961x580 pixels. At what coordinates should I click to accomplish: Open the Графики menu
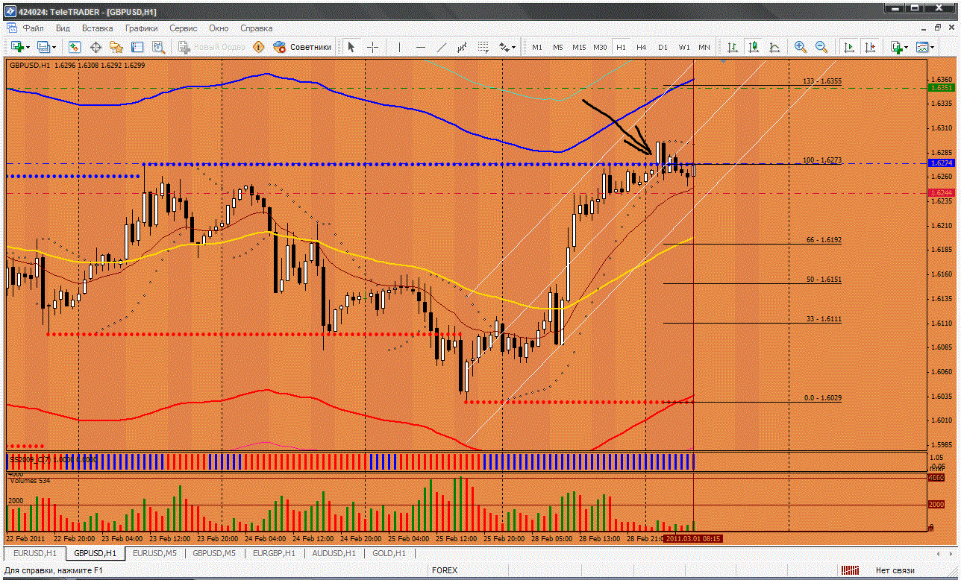[x=142, y=28]
